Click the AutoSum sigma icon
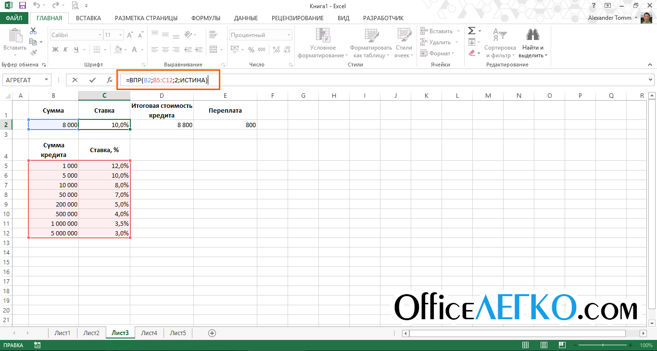This screenshot has width=657, height=351. (x=472, y=31)
